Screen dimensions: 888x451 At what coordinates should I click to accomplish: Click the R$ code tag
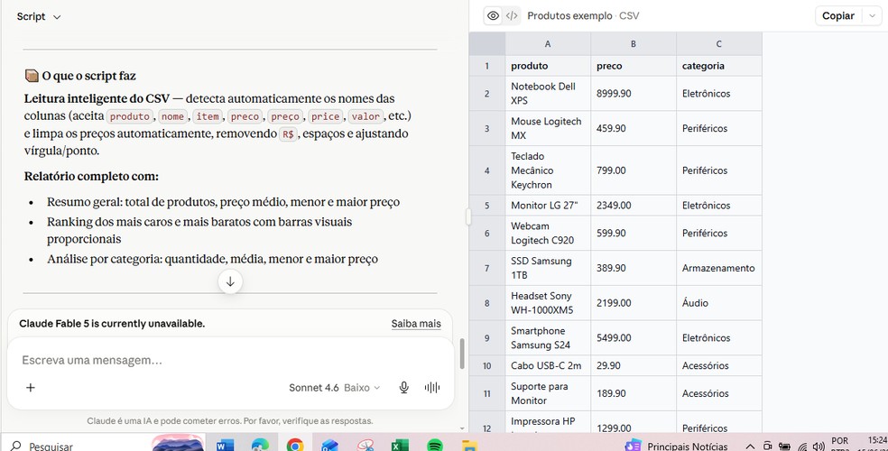point(288,134)
